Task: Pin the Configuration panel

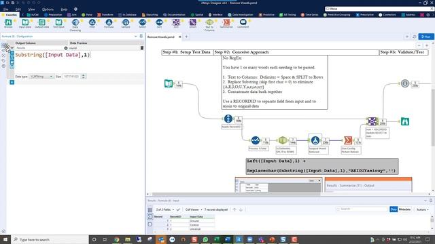Action: [x=141, y=36]
